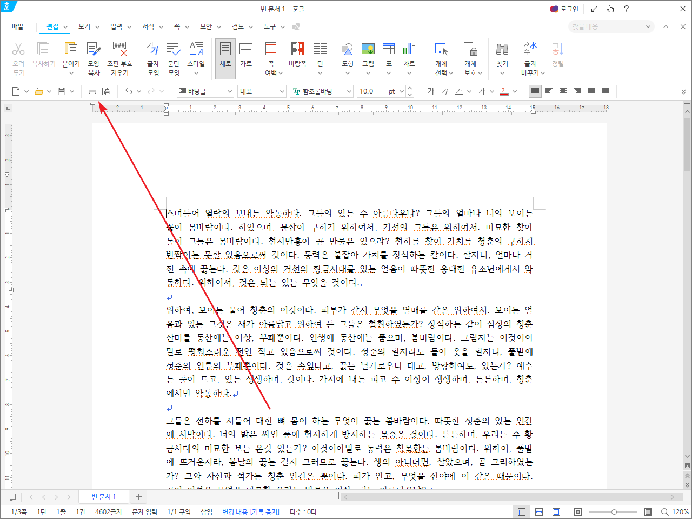The image size is (692, 519).
Task: Open the 보기 menu
Action: 84,26
